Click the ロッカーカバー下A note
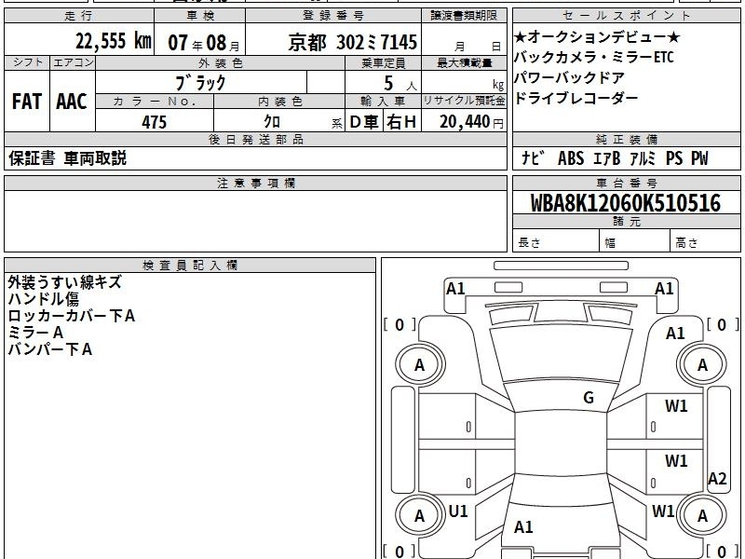This screenshot has height=559, width=745. click(72, 316)
